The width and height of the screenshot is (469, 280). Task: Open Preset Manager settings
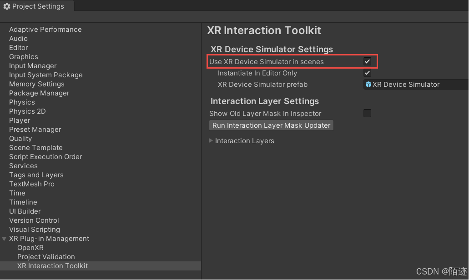(x=35, y=130)
